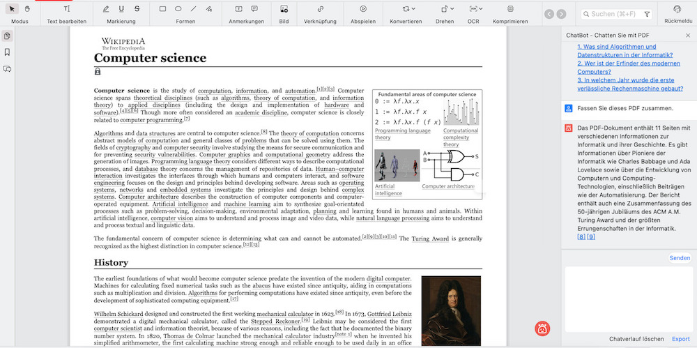Screen dimensions: 697x348
Task: Select the rectangle shape tool
Action: pos(162,9)
